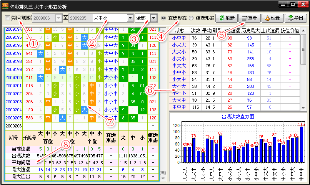Open 设置 (Settings) with the wrench icon
Screen dimensions: 310x185
pos(267,18)
